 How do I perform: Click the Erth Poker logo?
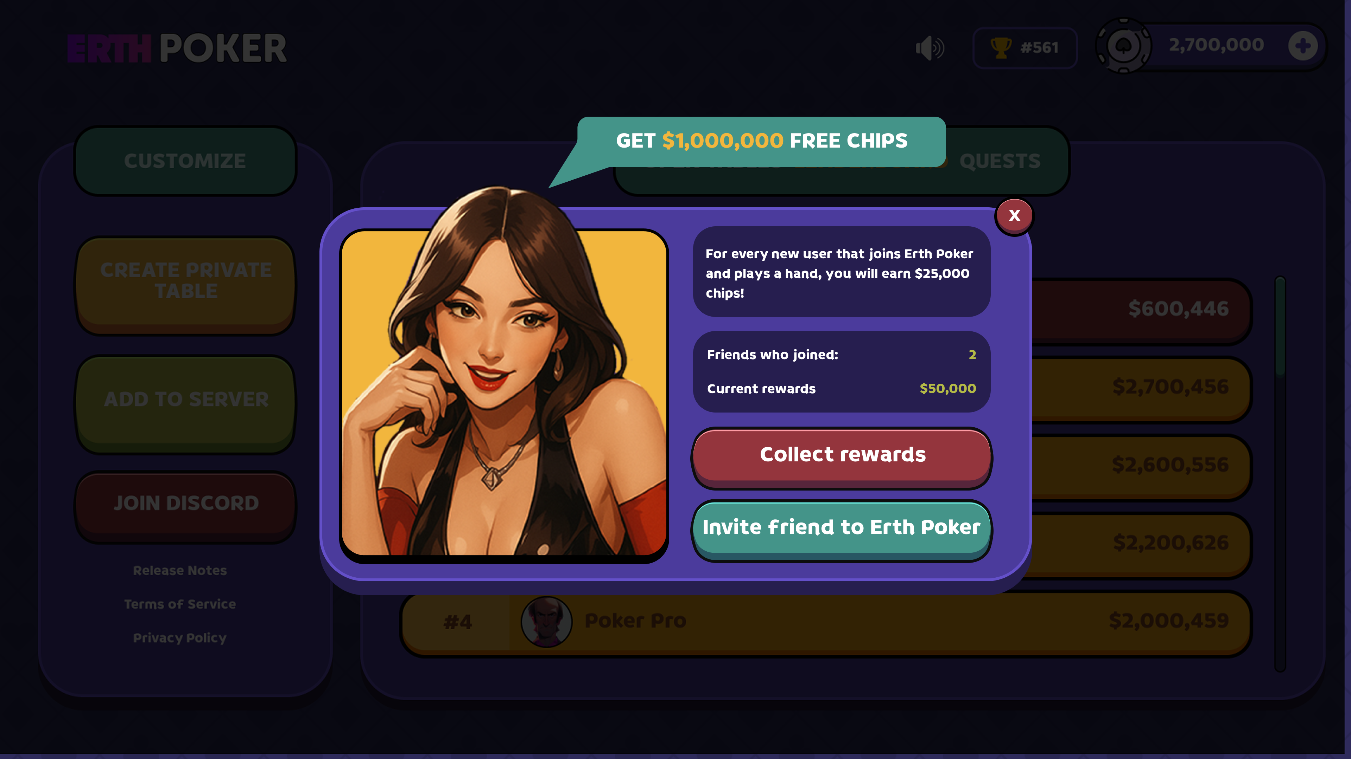[x=177, y=48]
